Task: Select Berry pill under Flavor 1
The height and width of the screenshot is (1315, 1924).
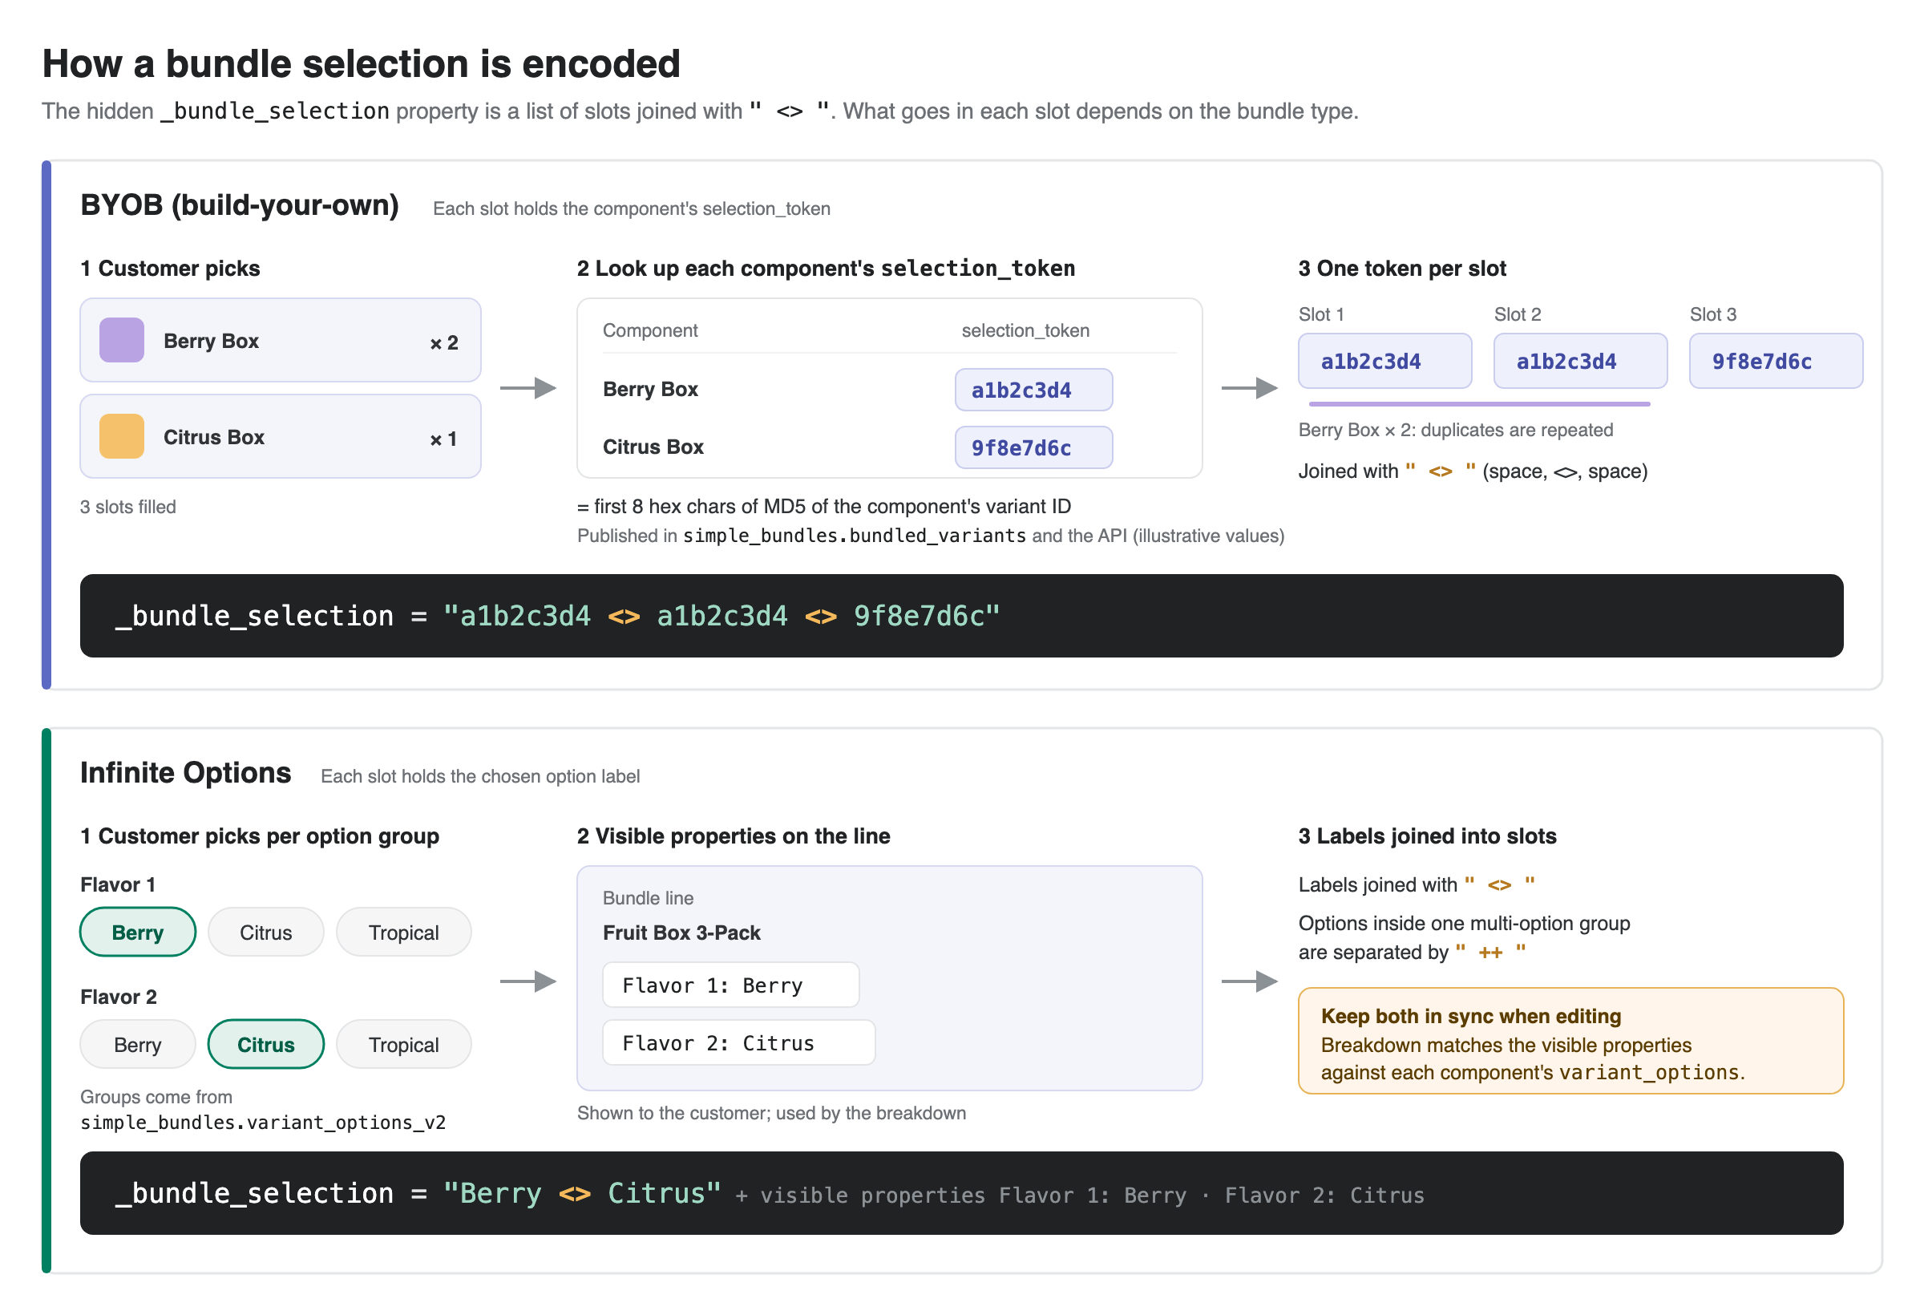Action: click(137, 933)
